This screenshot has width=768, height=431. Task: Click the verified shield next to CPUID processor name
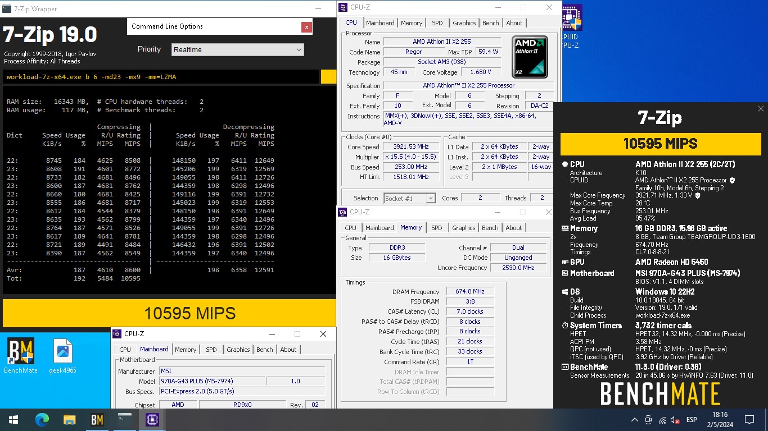732,180
